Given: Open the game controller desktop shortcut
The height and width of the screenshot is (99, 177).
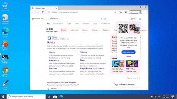Looking at the screenshot, I should click(x=5, y=59).
